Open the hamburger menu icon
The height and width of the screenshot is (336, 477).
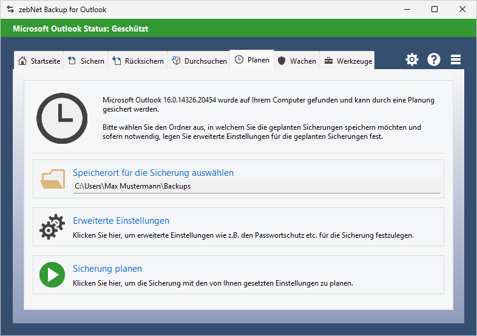[456, 59]
